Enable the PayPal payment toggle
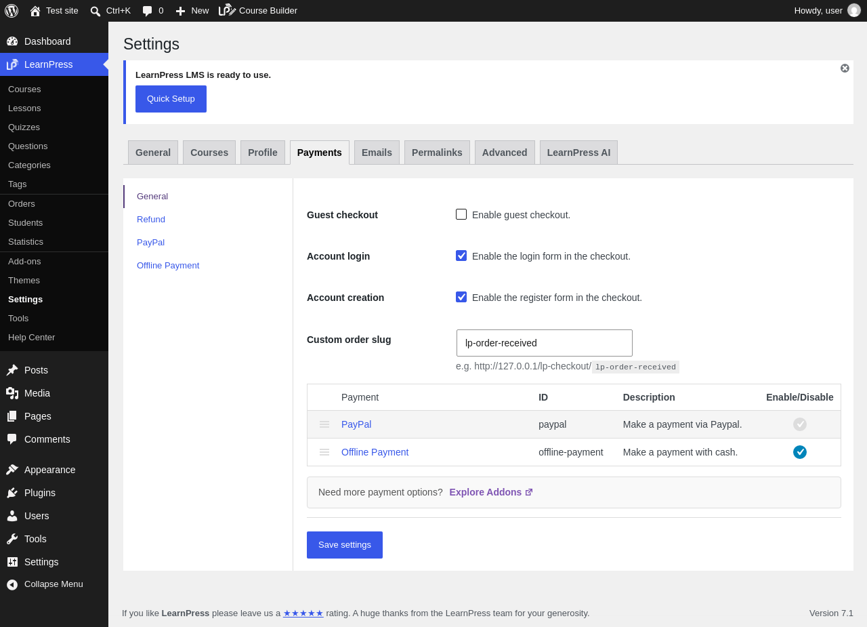The height and width of the screenshot is (627, 867). pyautogui.click(x=800, y=424)
